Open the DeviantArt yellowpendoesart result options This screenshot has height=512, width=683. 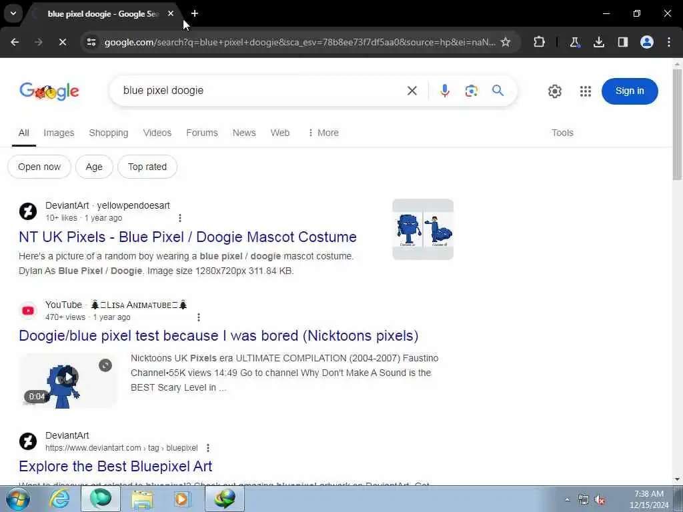(x=180, y=218)
